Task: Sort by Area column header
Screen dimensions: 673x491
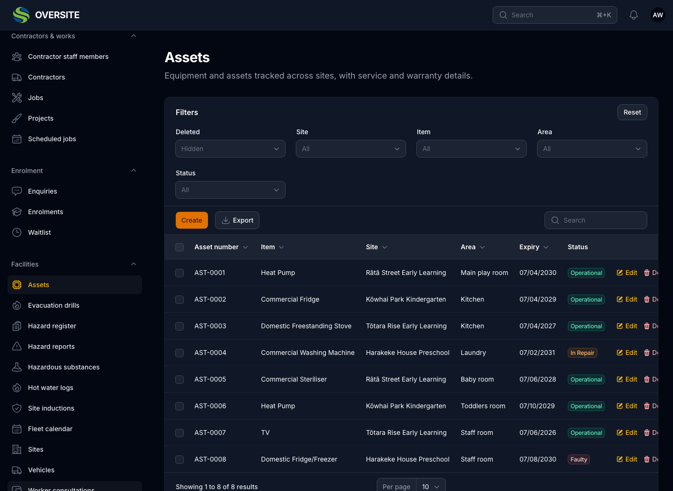Action: point(473,247)
